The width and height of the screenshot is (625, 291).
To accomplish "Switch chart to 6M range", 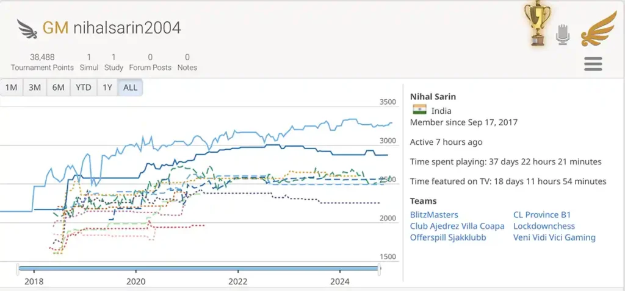I will click(58, 88).
